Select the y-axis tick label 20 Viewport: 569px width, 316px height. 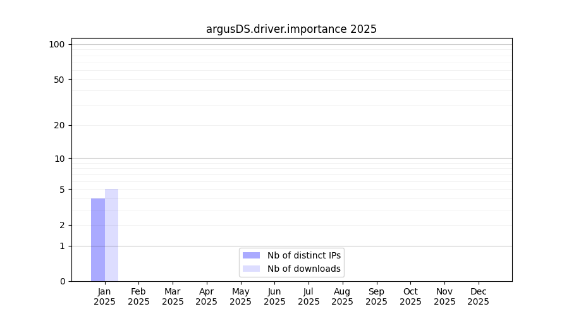tap(59, 125)
